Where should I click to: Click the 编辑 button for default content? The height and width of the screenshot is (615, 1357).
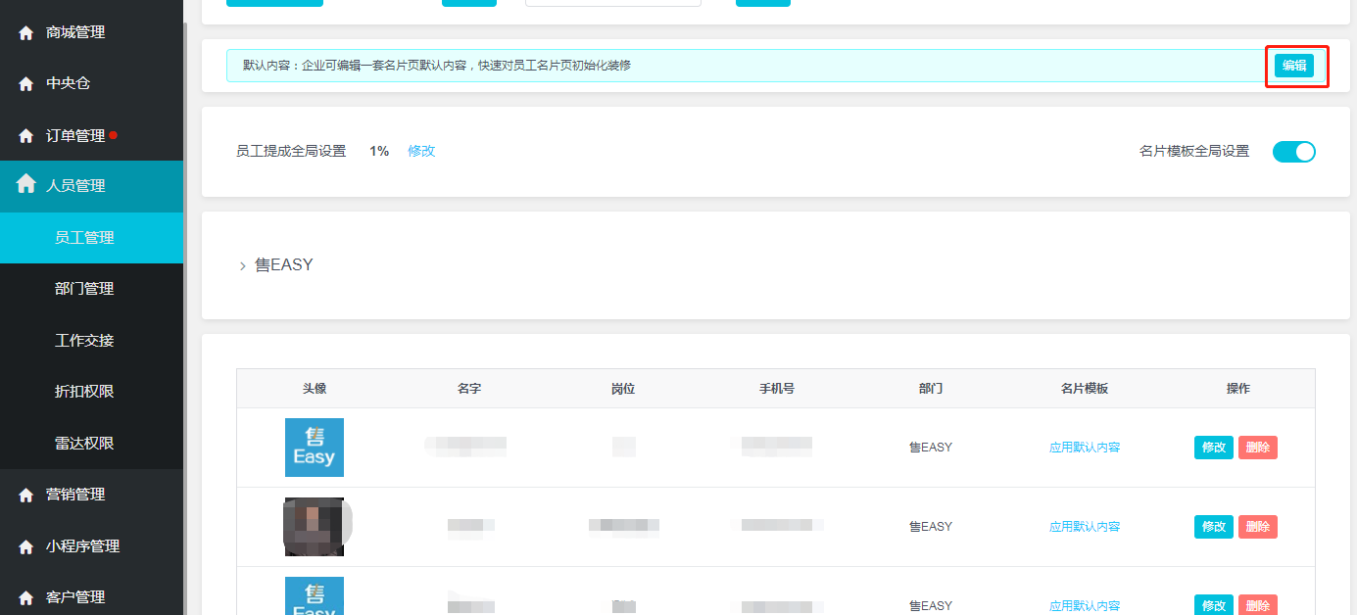[1294, 66]
